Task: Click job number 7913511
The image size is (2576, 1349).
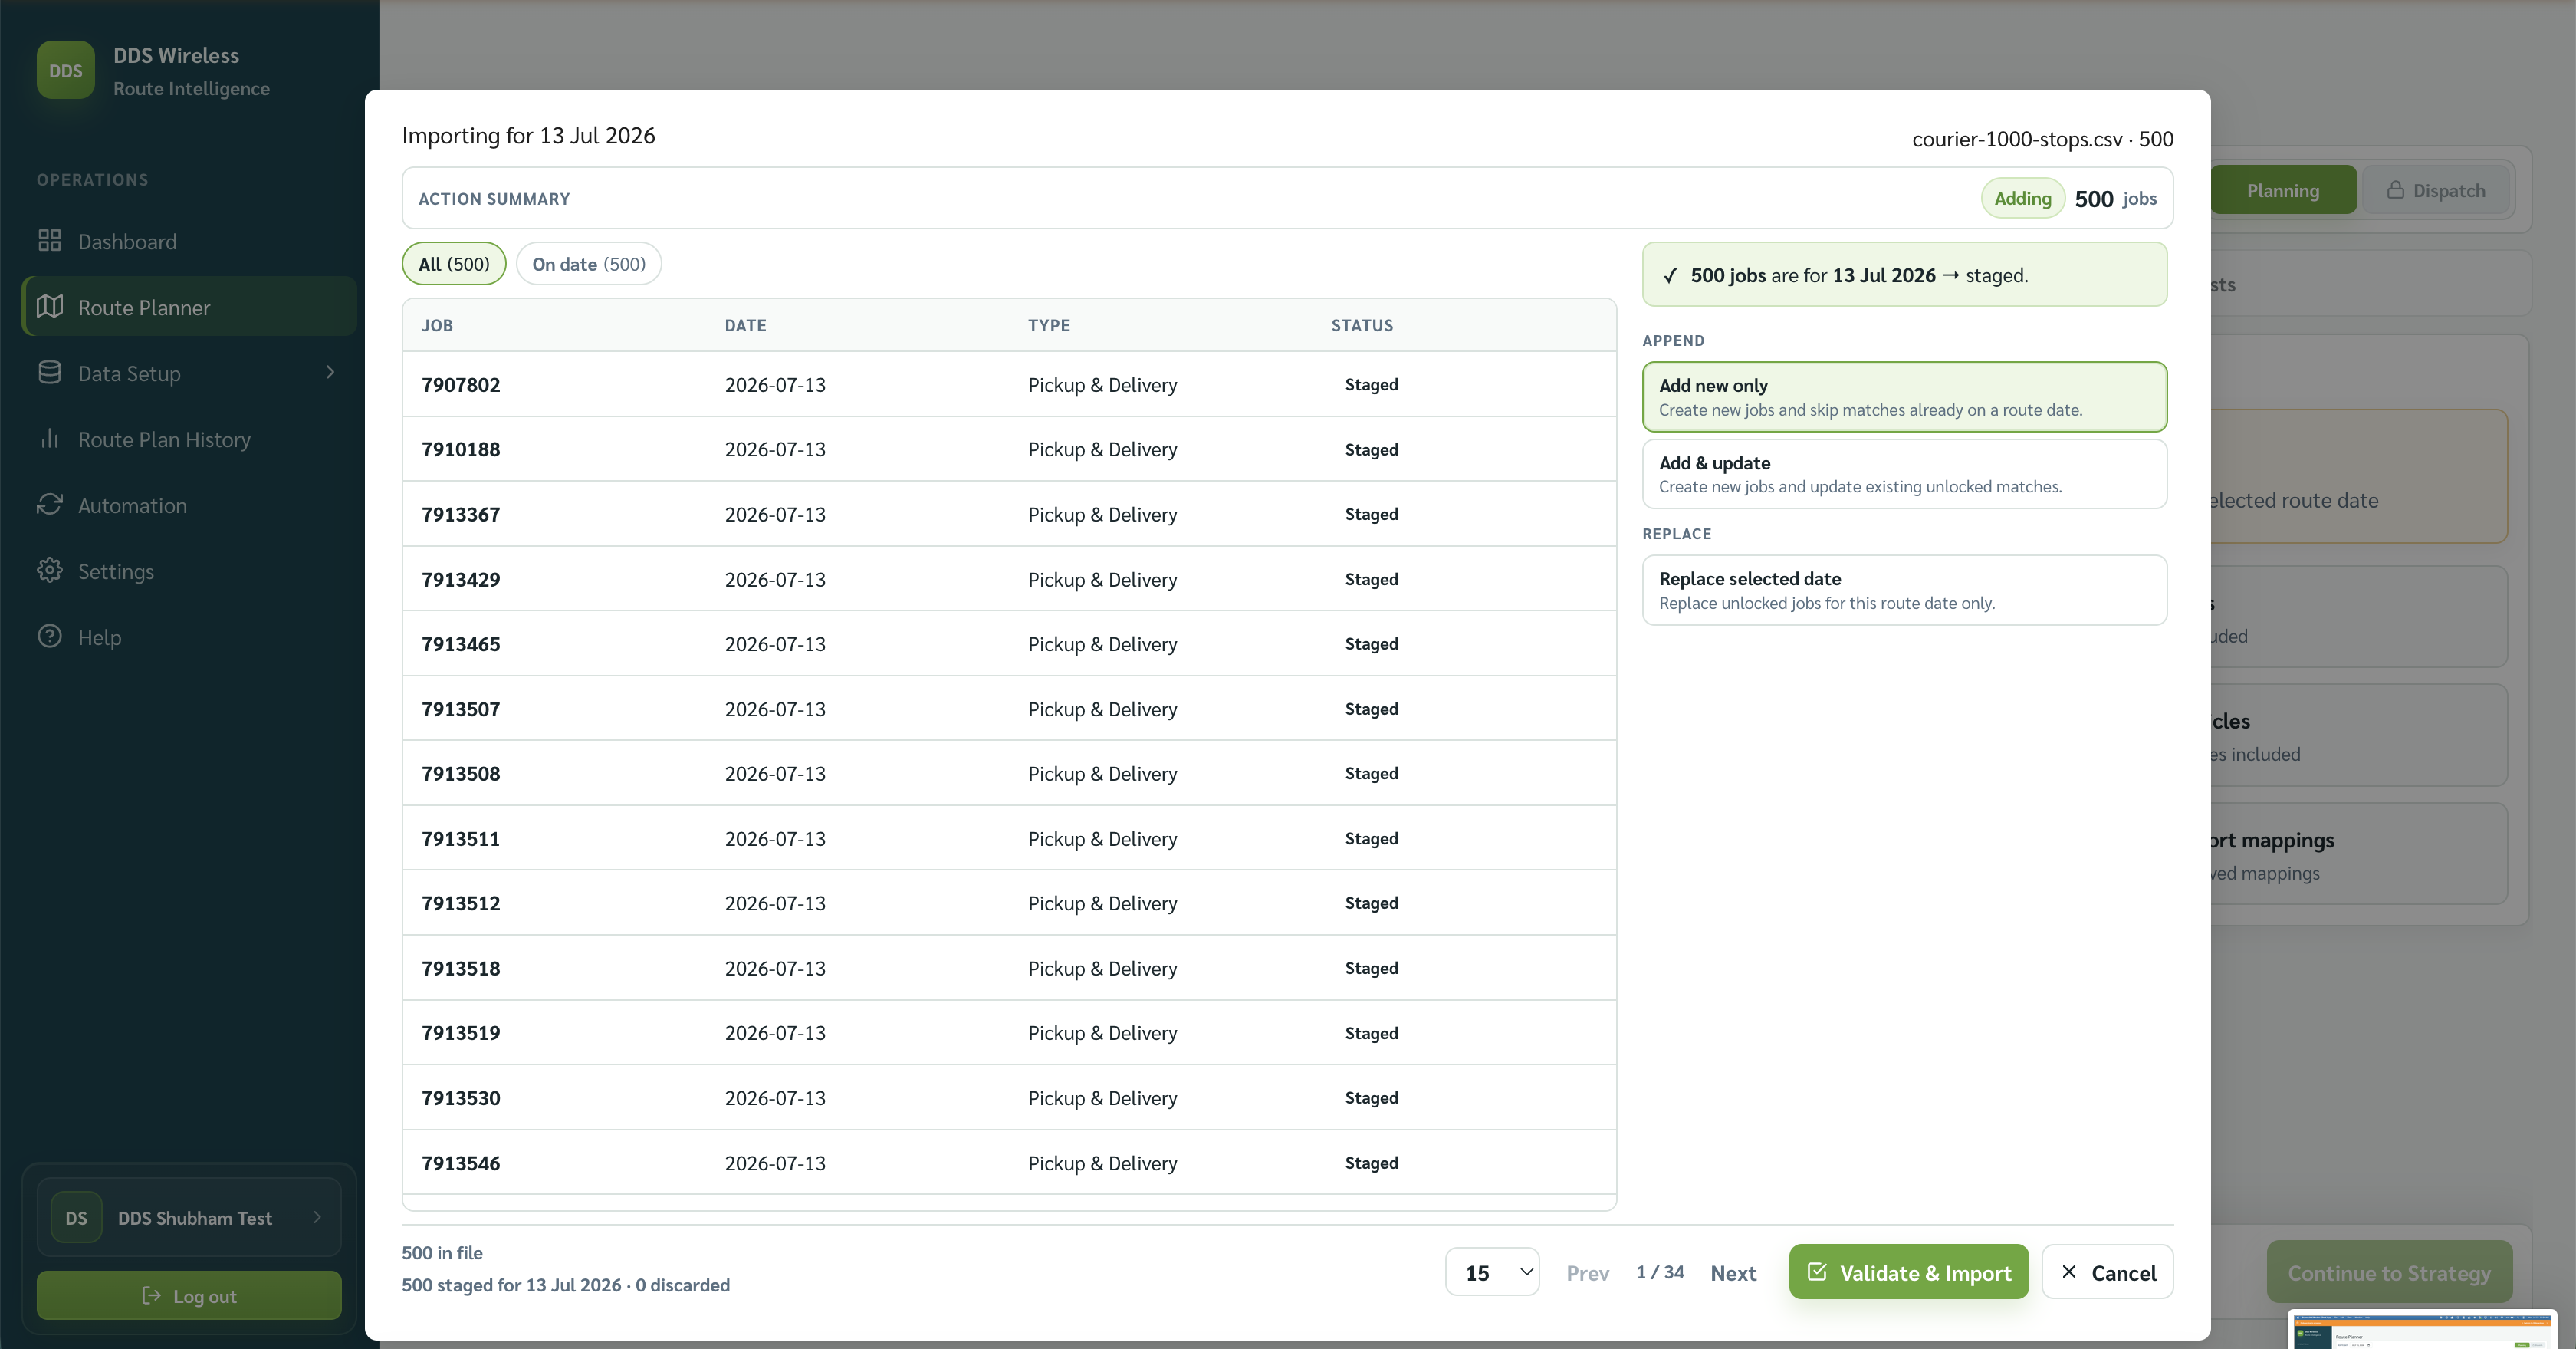Action: click(460, 838)
